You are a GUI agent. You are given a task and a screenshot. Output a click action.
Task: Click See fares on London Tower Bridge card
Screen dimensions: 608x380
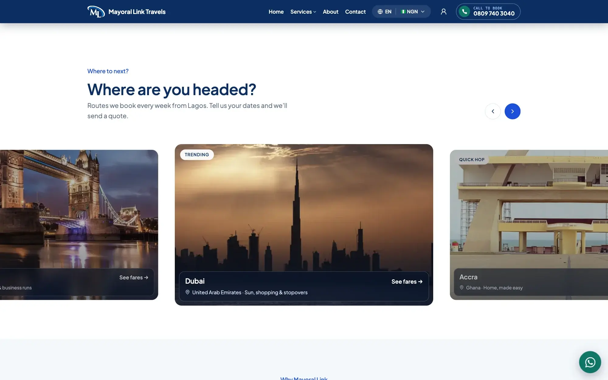134,278
